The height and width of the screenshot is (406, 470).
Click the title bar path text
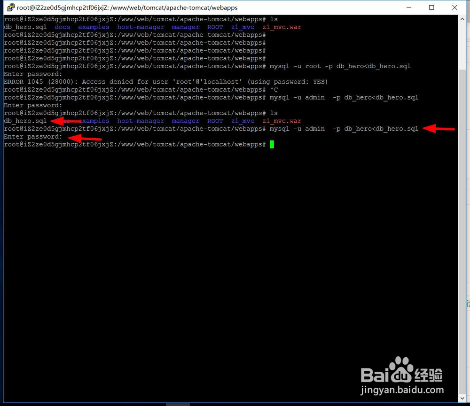(x=127, y=8)
